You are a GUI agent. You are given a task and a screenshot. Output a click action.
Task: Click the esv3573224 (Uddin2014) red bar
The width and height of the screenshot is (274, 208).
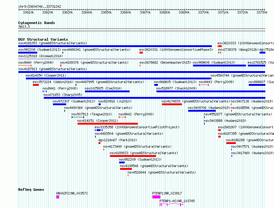[x=36, y=85]
